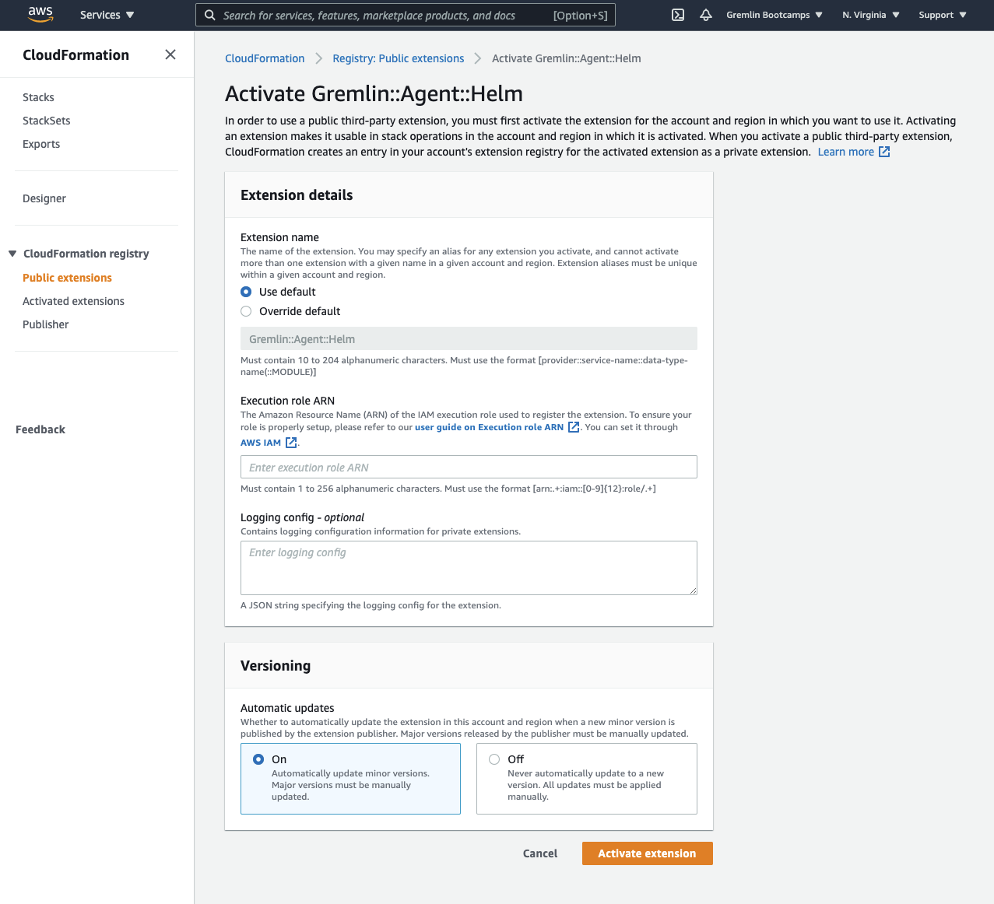The image size is (994, 904).
Task: Open the Support dropdown menu
Action: click(x=943, y=15)
